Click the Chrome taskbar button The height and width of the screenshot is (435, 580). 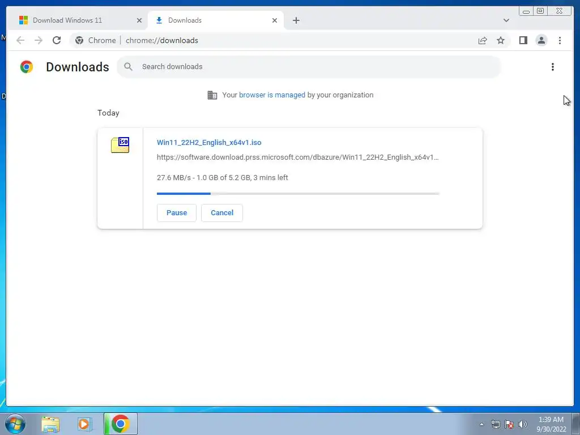[x=121, y=424]
